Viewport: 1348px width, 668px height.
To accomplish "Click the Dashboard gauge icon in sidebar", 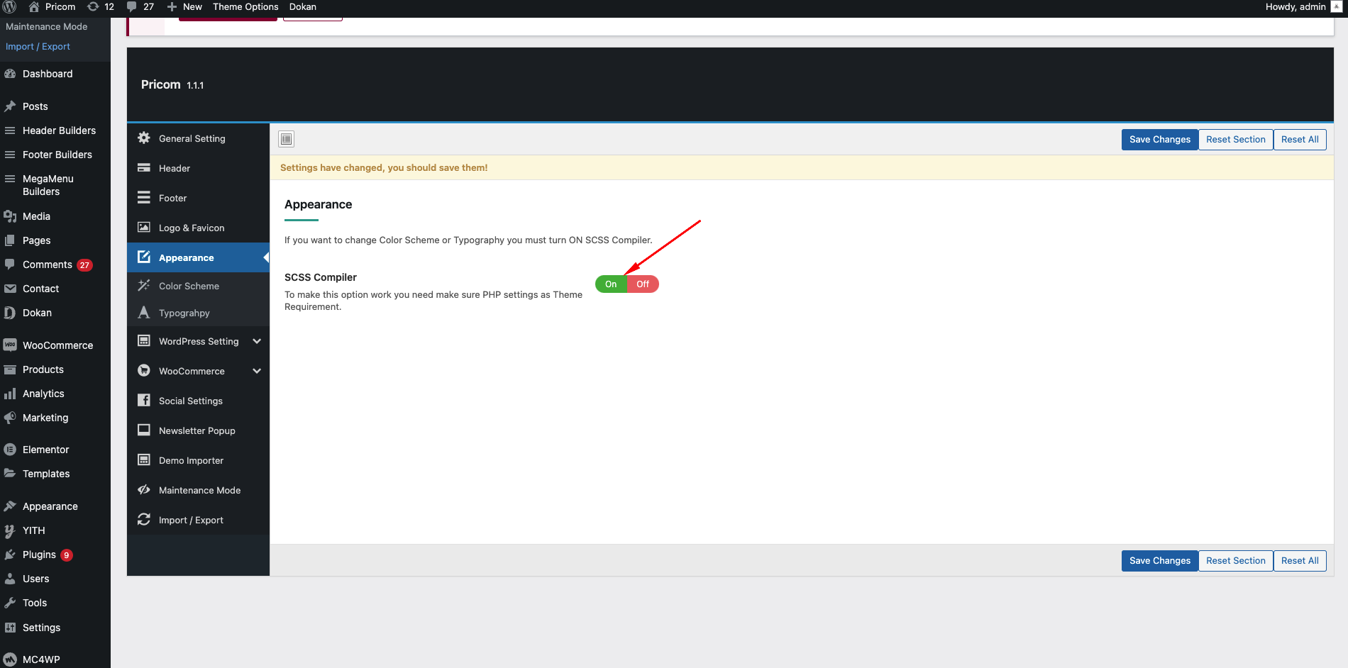I will click(10, 74).
